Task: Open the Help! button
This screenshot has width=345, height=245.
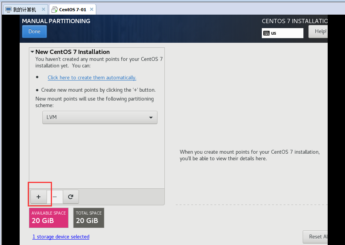Action: 318,32
